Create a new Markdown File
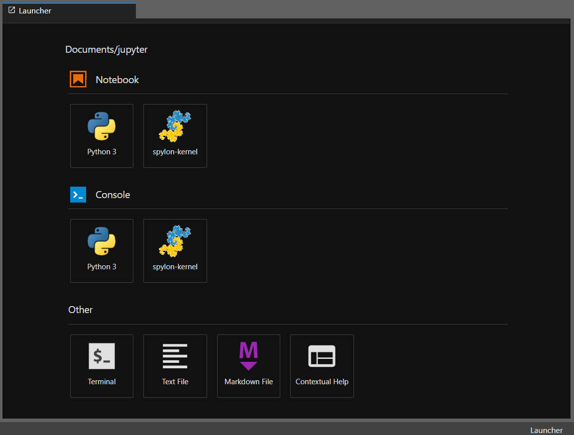The image size is (574, 435). click(248, 365)
